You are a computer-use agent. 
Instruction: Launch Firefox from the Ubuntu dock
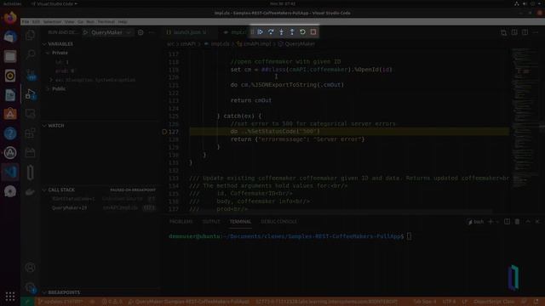(x=10, y=17)
